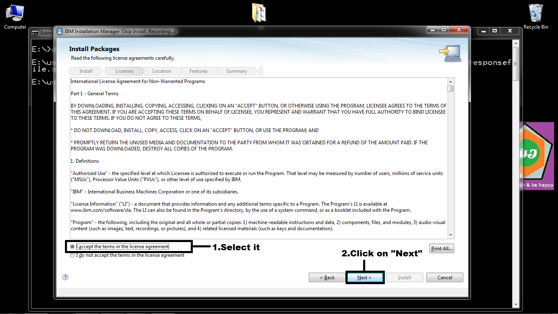Viewport: 558px width, 314px height.
Task: Select 'I accept the terms in the license agreement'
Action: coord(72,247)
